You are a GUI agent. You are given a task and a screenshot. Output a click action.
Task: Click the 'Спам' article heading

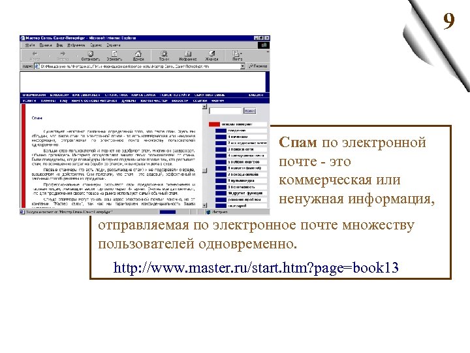(37, 118)
